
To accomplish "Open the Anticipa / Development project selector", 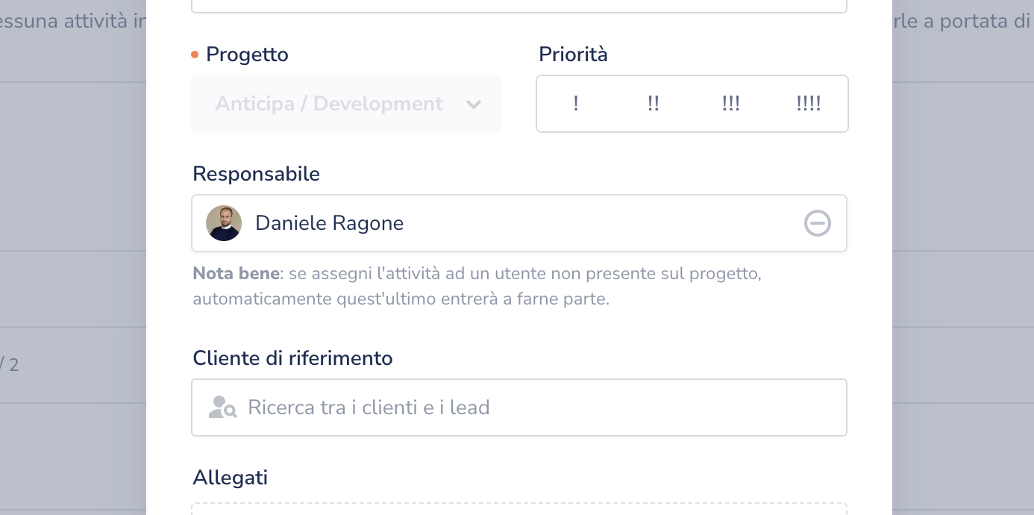I will (329, 104).
